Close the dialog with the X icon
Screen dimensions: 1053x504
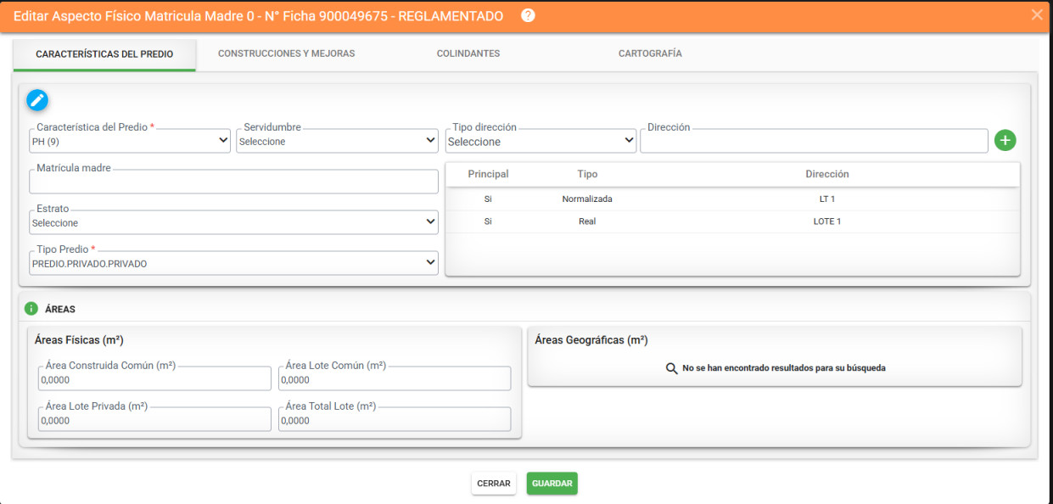(1036, 14)
